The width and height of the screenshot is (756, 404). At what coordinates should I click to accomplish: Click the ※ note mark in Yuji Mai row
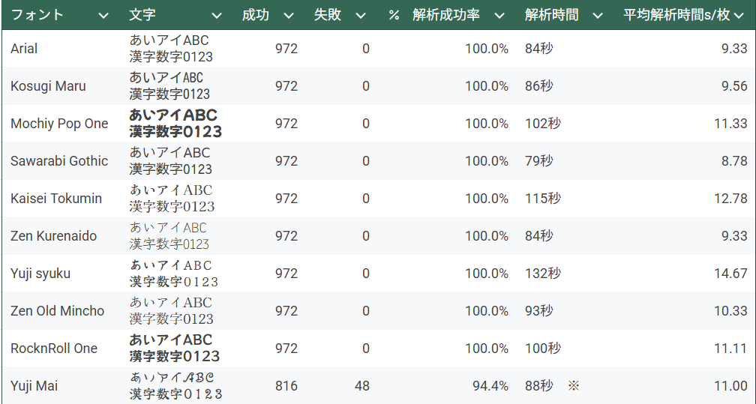[x=573, y=386]
